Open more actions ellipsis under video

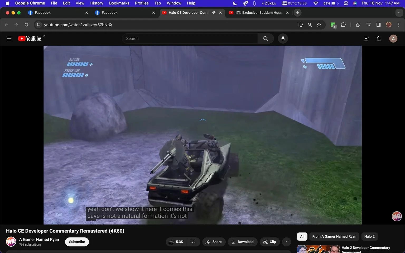[x=286, y=242]
